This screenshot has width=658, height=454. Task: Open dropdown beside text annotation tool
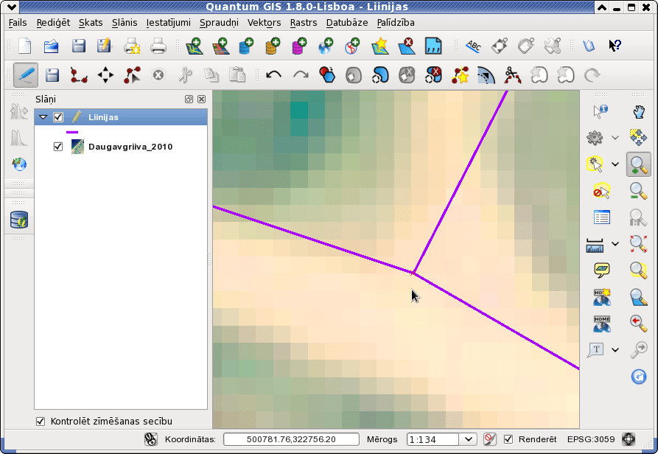[615, 350]
